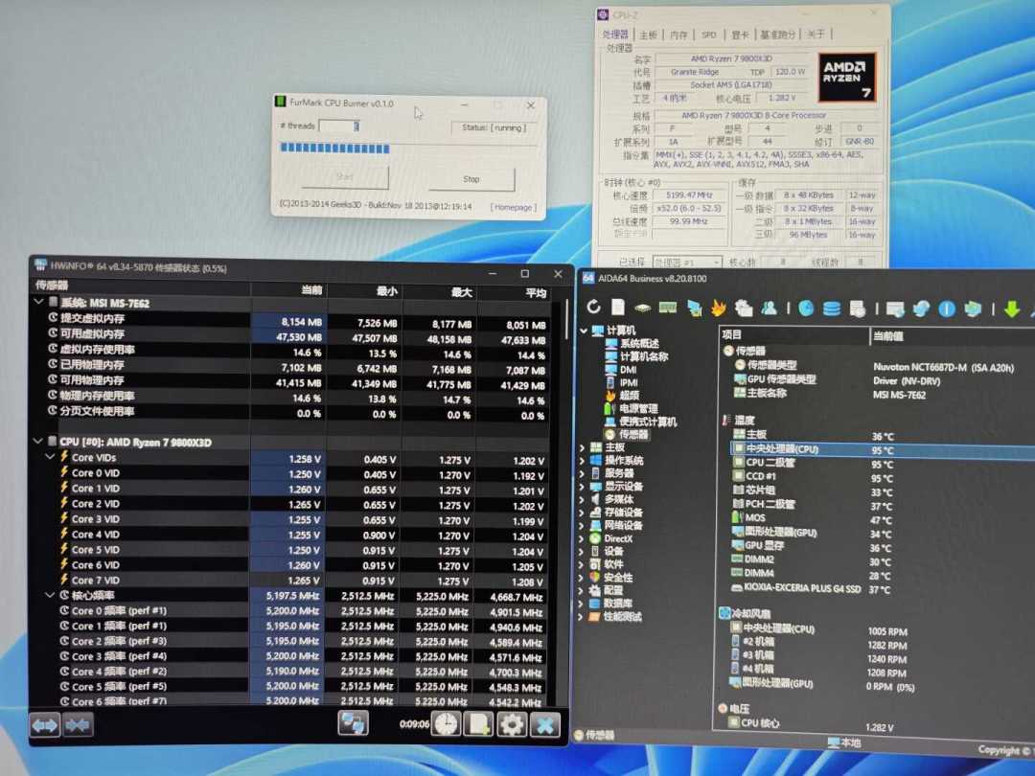
Task: Open the Homepage link in FurMark CPU Burner
Action: tap(513, 207)
